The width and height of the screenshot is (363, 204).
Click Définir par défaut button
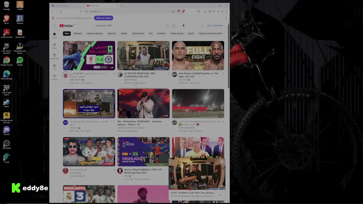point(104,18)
